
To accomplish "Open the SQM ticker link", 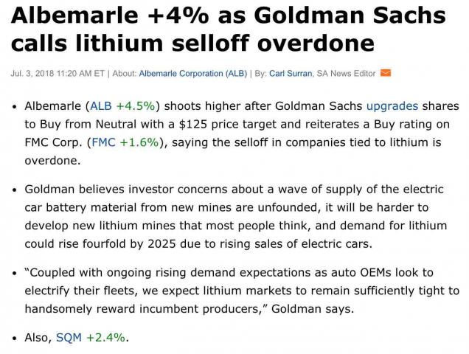I will pos(69,338).
